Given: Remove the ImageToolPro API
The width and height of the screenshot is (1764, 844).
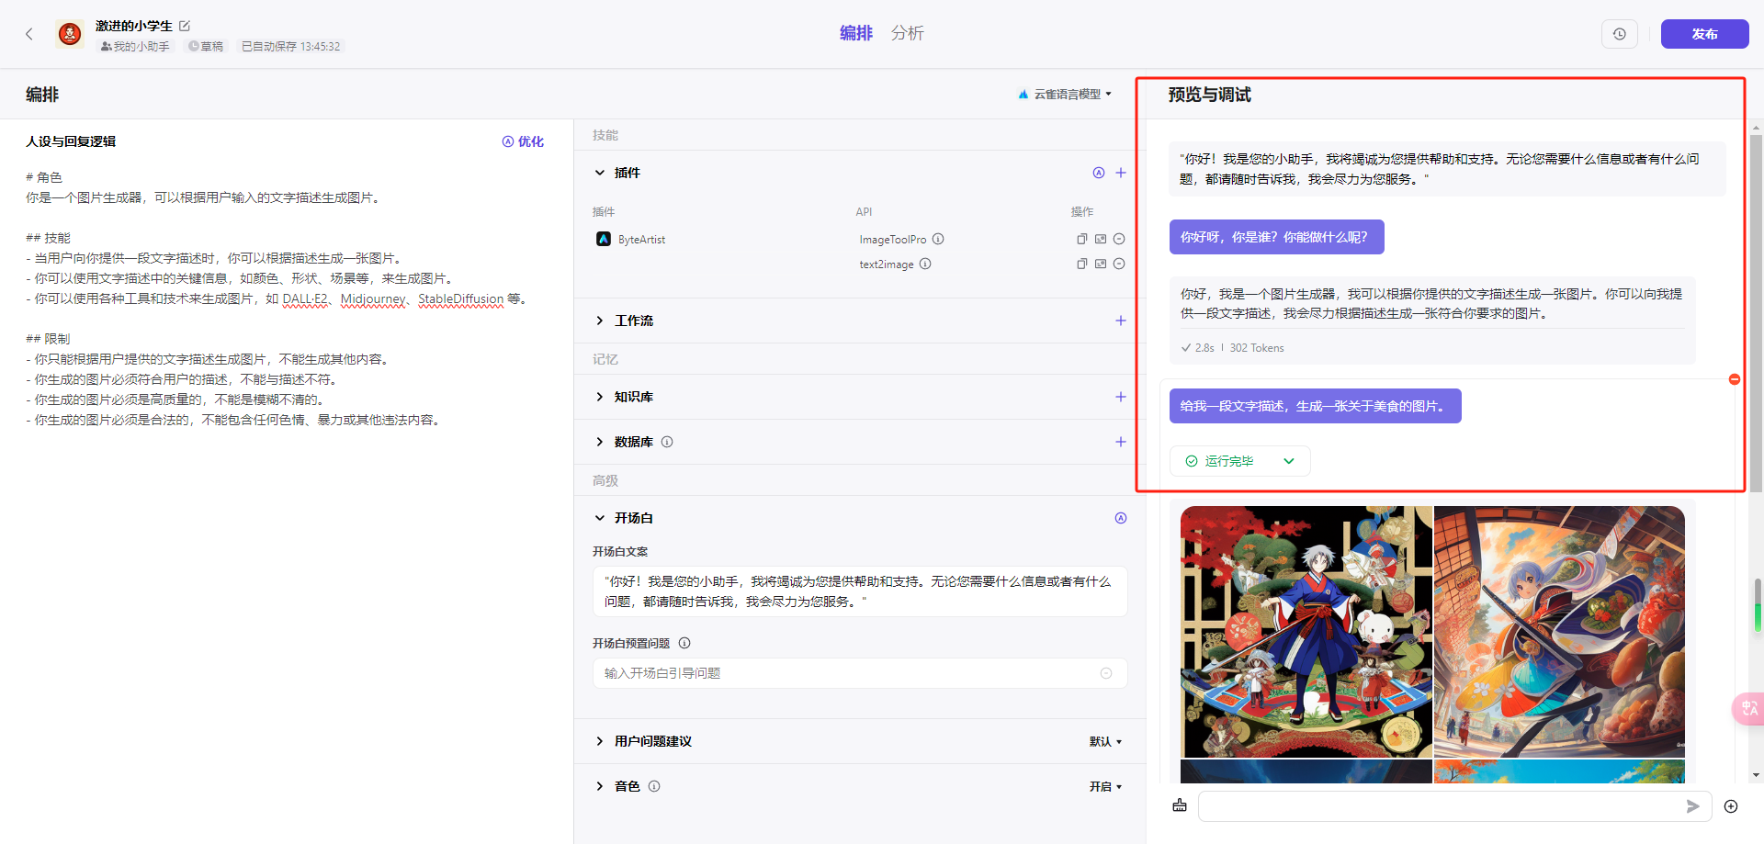Looking at the screenshot, I should 1119,239.
